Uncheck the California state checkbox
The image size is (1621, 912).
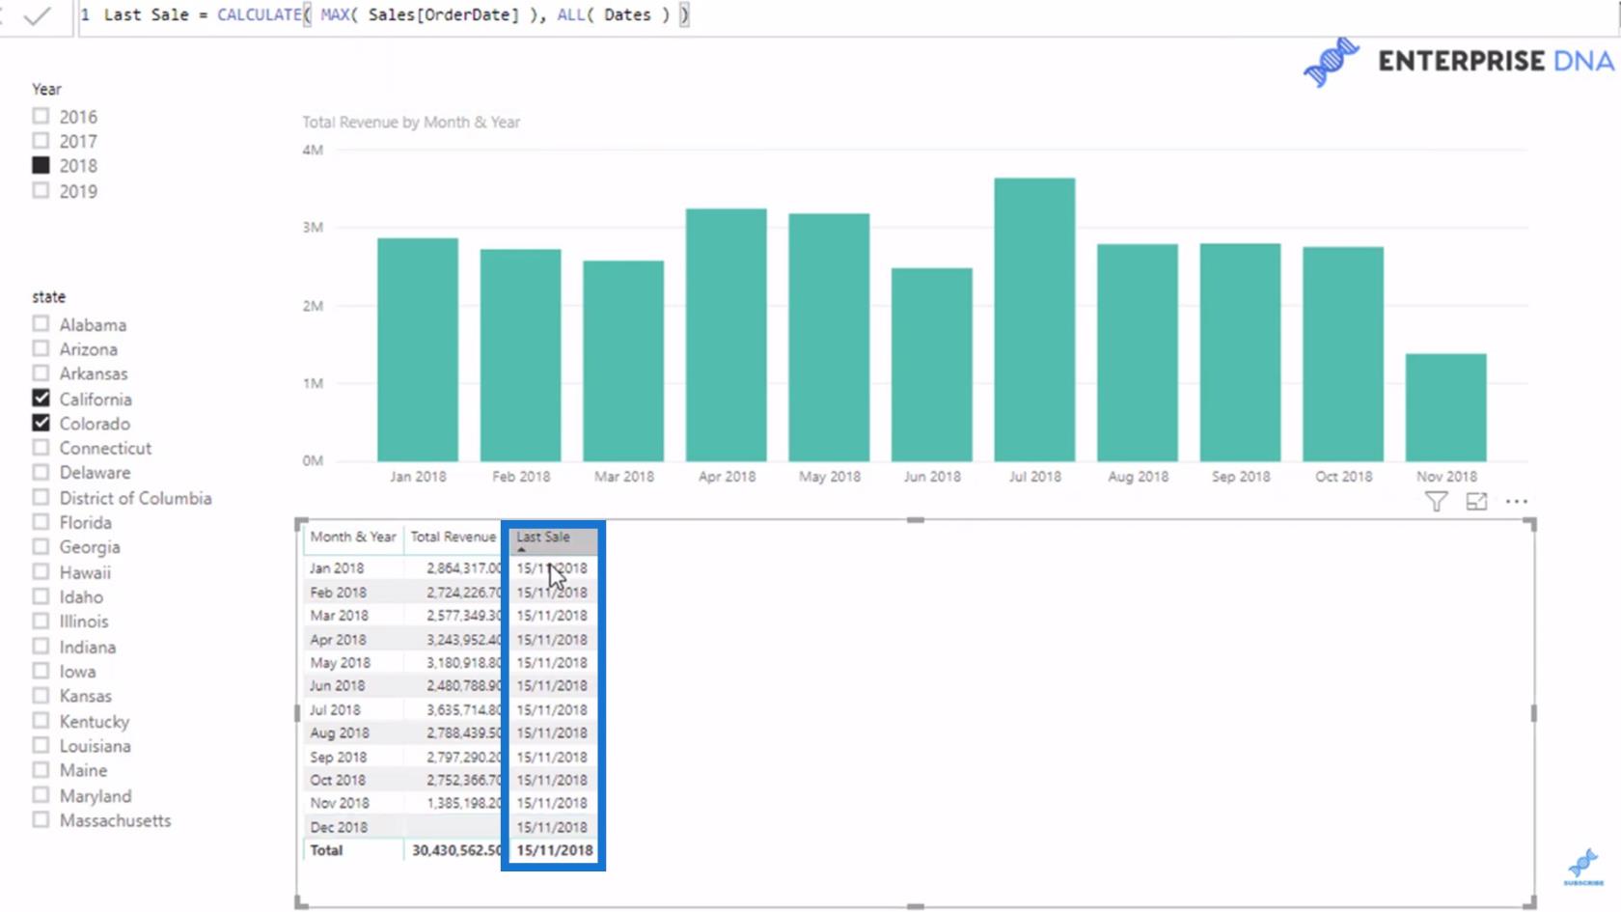click(x=41, y=398)
